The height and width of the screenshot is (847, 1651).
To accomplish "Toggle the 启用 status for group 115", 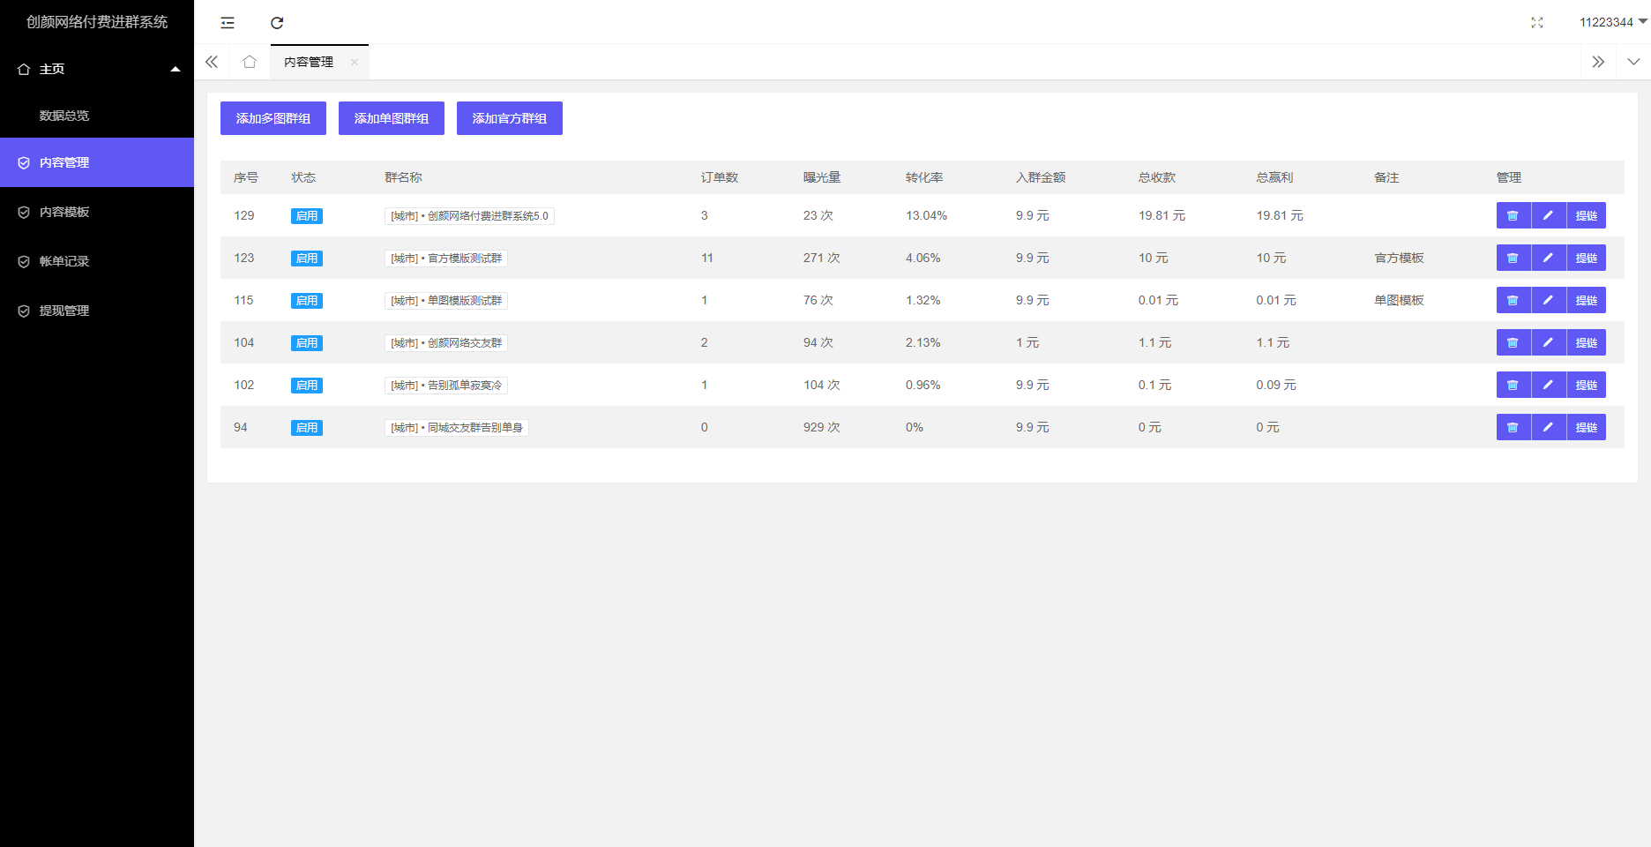I will tap(307, 301).
